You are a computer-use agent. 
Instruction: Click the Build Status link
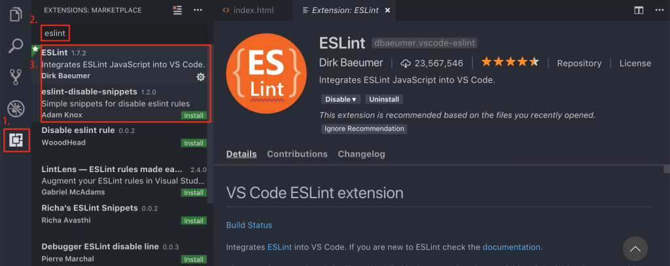click(x=249, y=225)
